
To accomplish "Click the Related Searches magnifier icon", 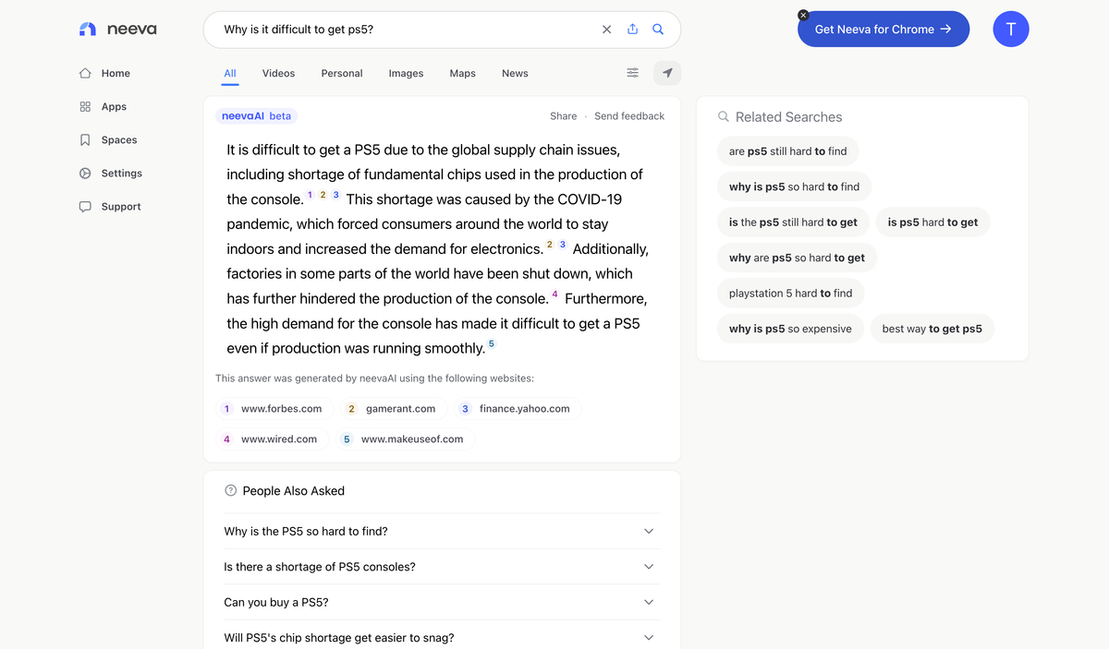I will click(x=724, y=117).
